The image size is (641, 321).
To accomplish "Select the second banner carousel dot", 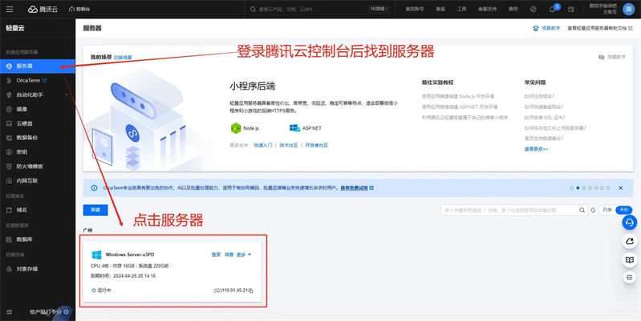I will click(x=578, y=188).
